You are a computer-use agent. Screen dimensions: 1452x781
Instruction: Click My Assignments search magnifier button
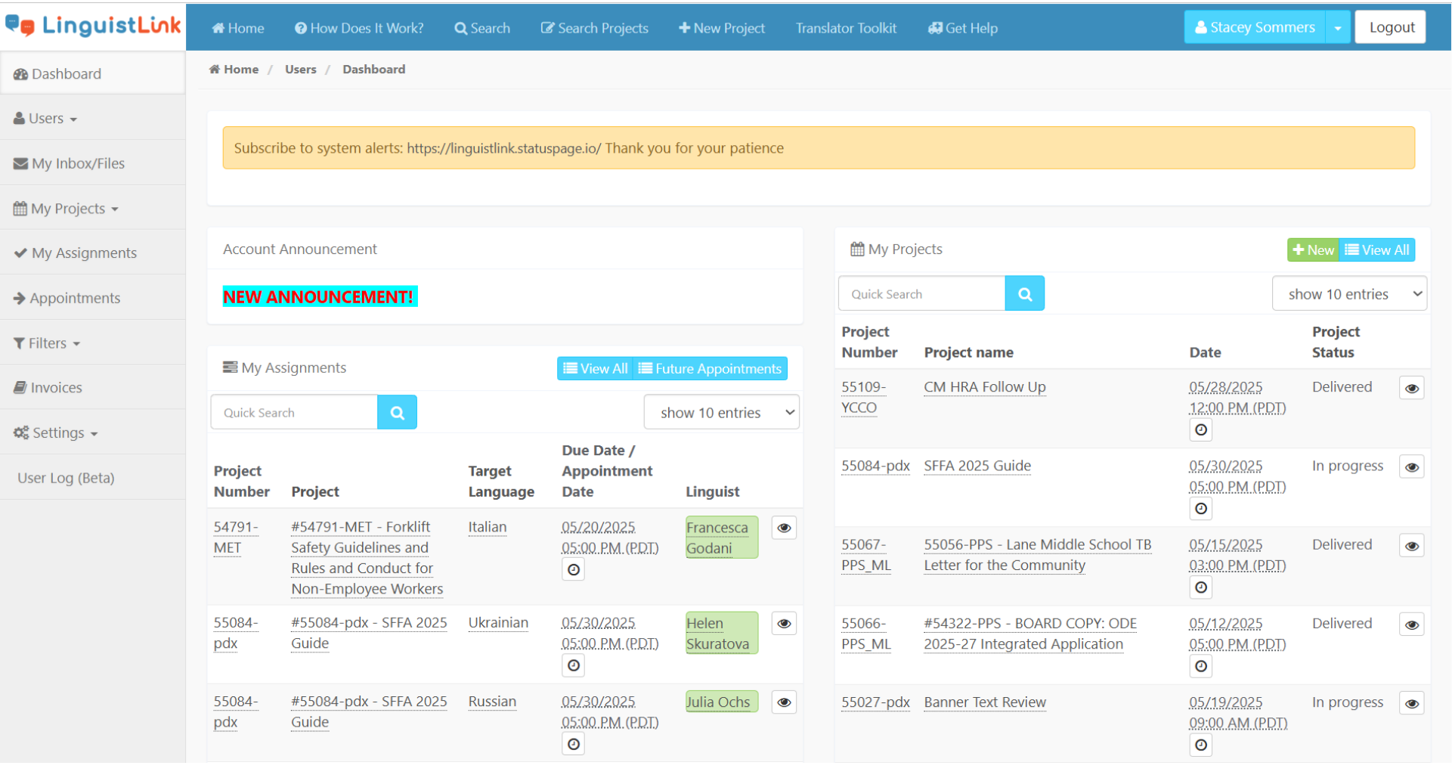(x=398, y=412)
